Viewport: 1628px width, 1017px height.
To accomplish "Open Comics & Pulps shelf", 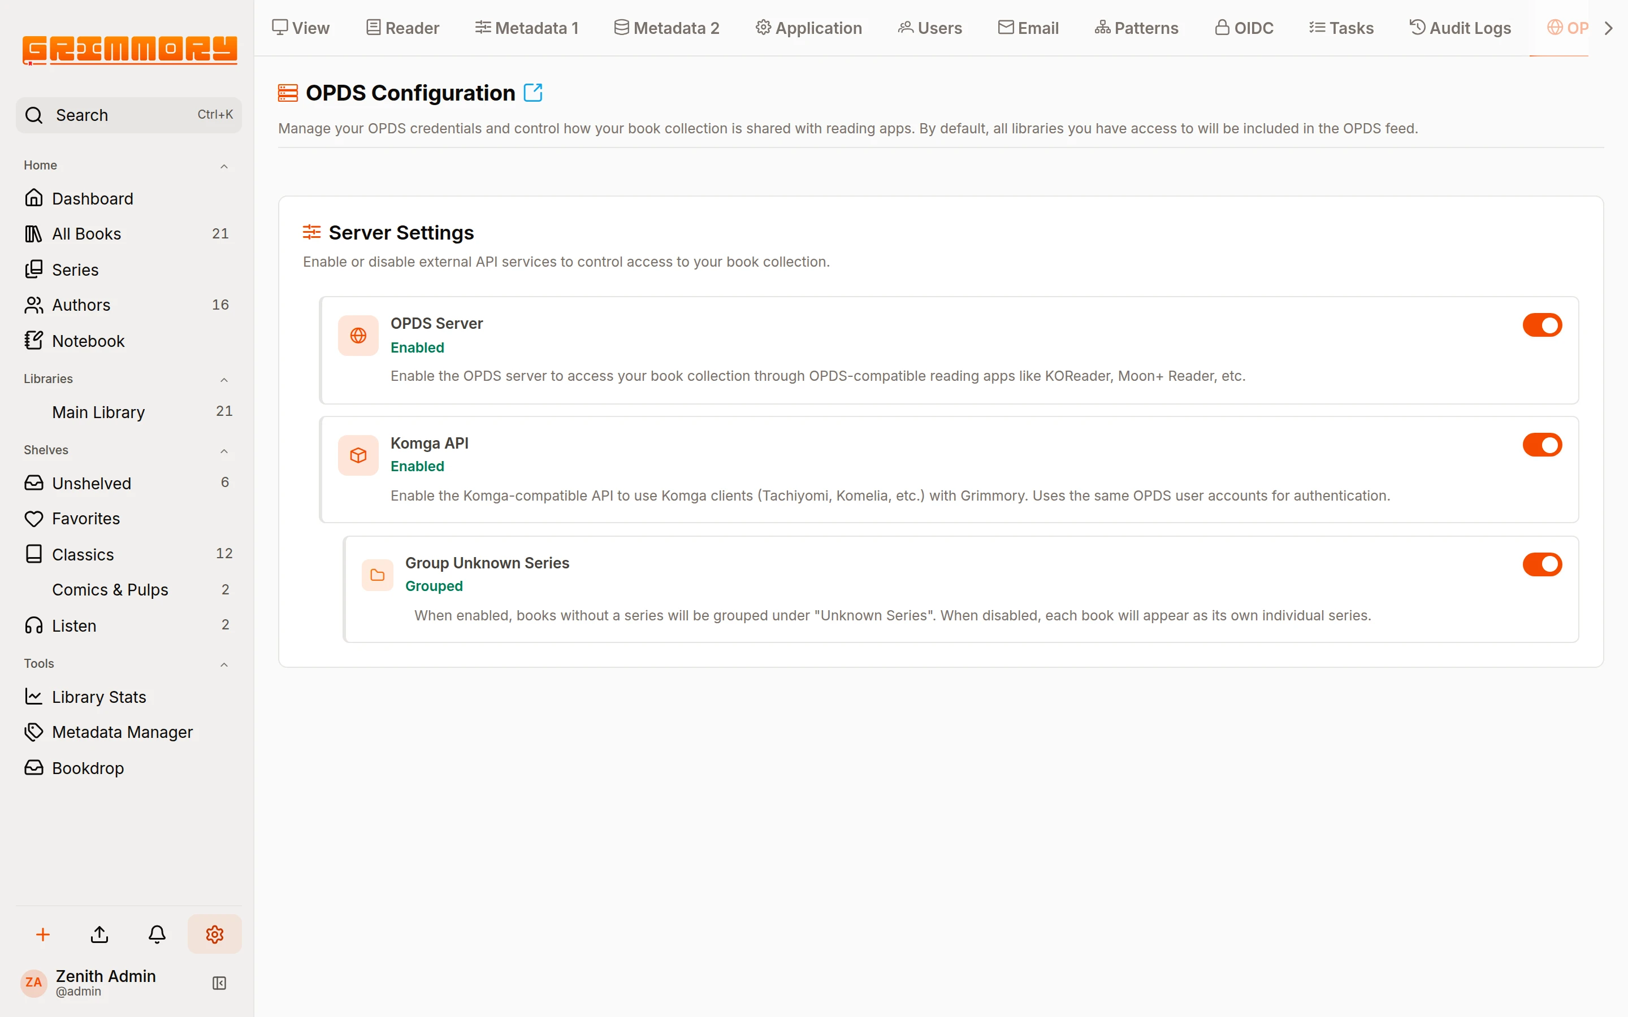I will click(128, 590).
